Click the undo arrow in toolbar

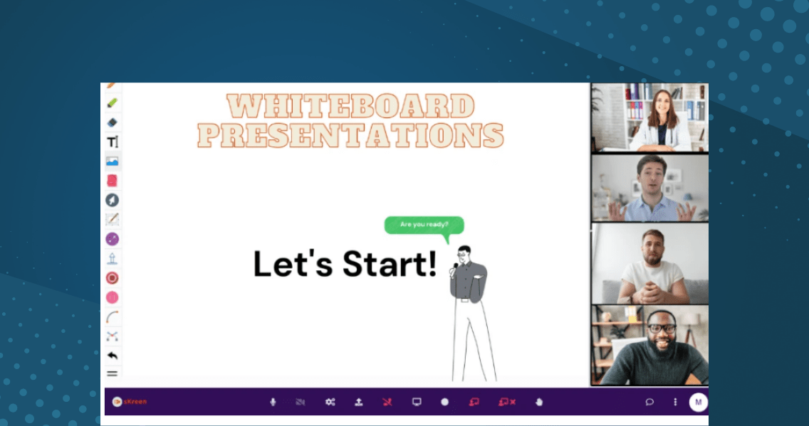pyautogui.click(x=113, y=355)
